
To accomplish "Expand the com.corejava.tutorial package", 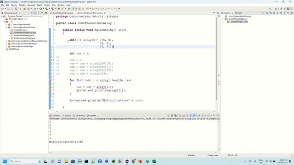I will click(x=6, y=24).
